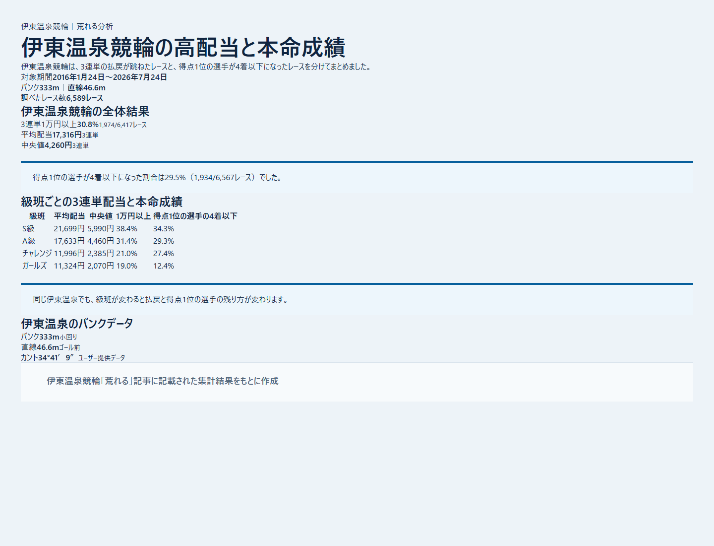The image size is (714, 546).
Task: Select the date range 2016年1月24日〜2026年7月24日
Action: (x=110, y=77)
